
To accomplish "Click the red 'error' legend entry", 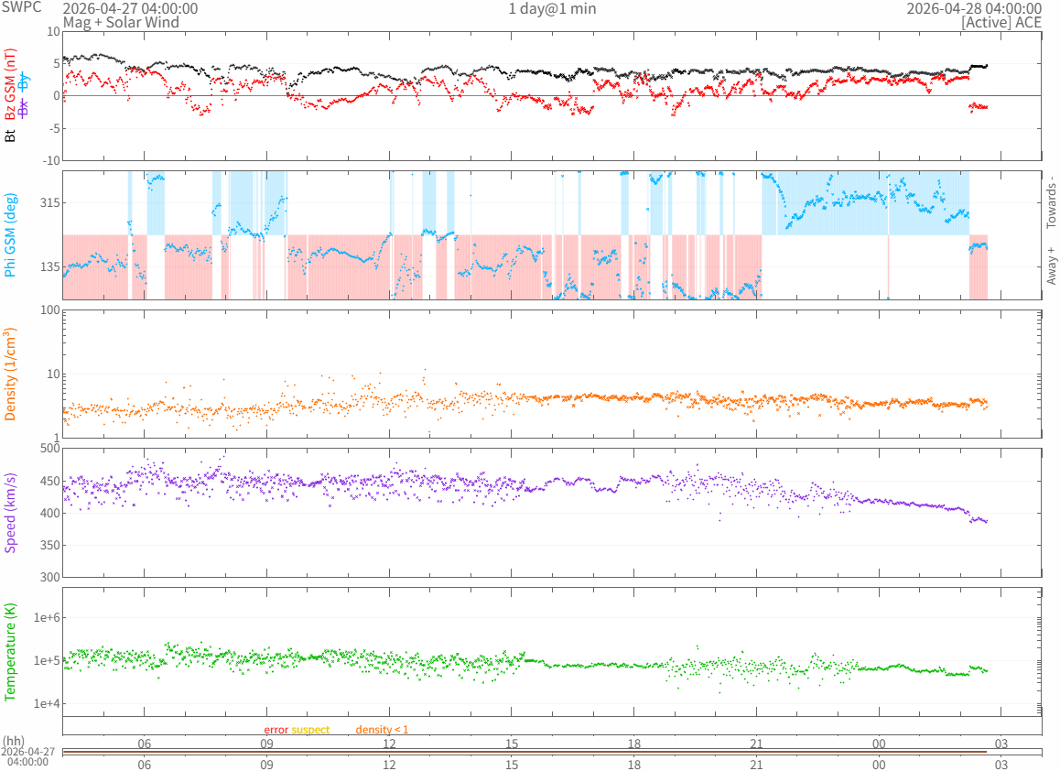I will (276, 730).
